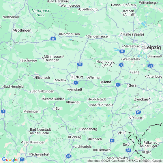Click the Schweinfurt town label
The image size is (163, 163).
(x=40, y=154)
